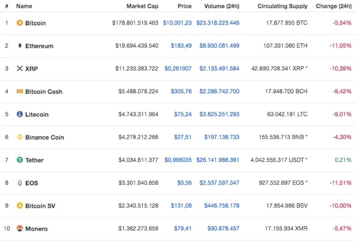Click Ethereum price $183,49
This screenshot has width=356, height=241.
181,46
